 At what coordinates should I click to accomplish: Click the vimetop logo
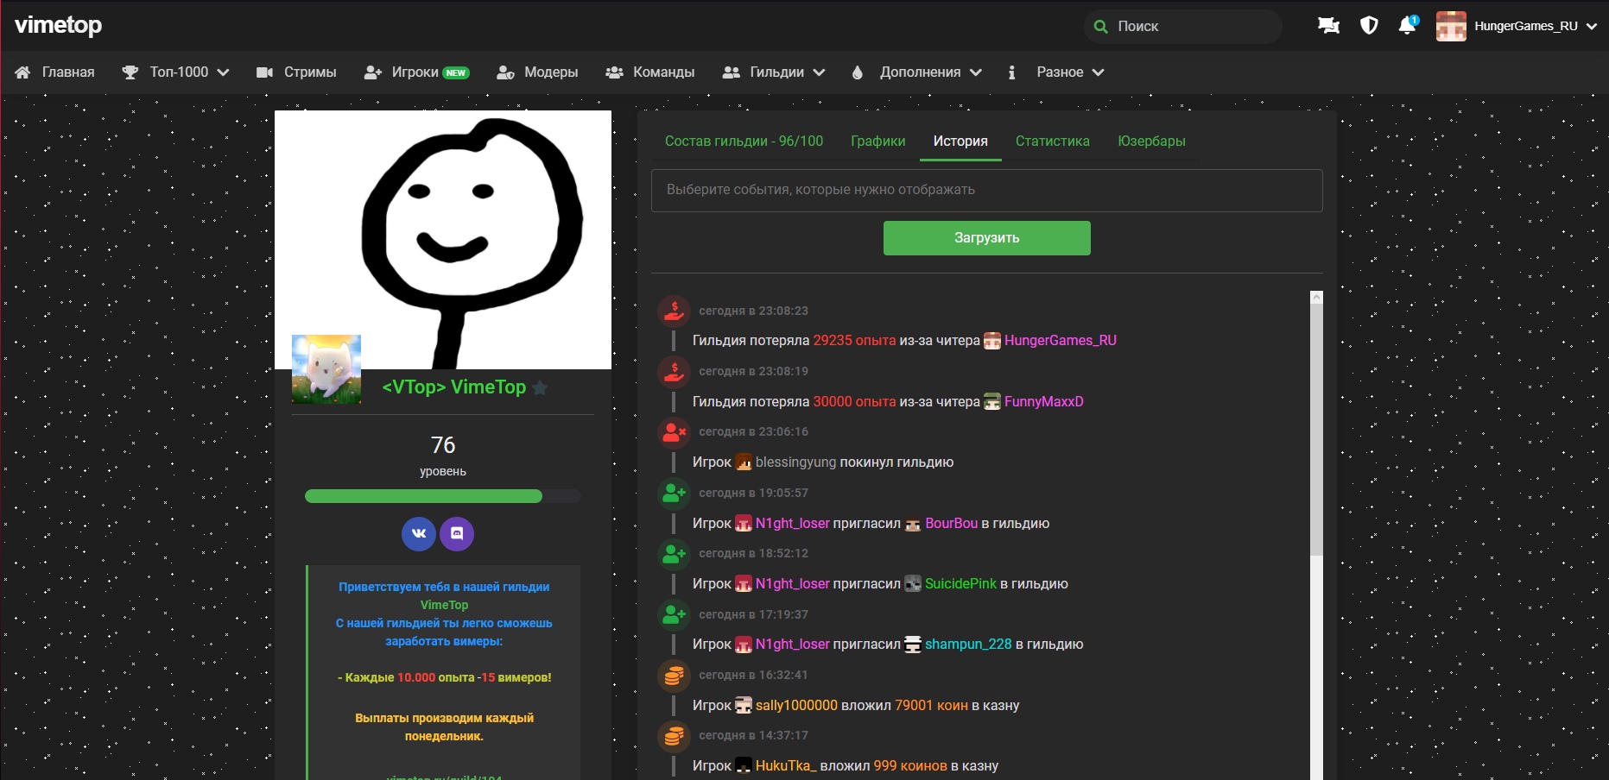(x=59, y=25)
